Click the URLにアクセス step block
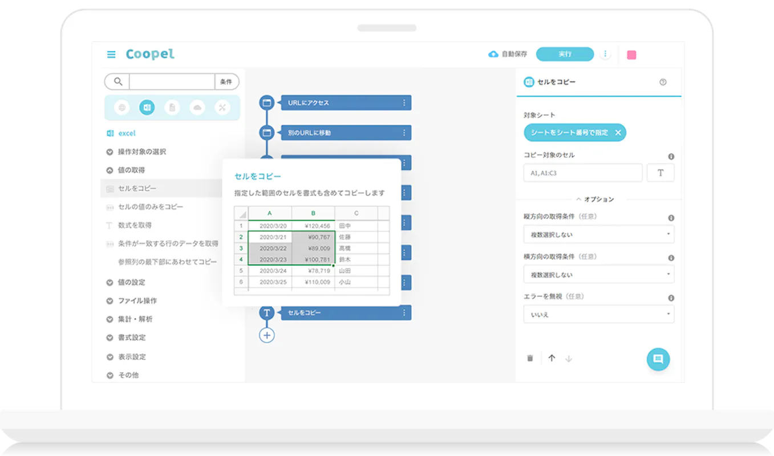The height and width of the screenshot is (456, 774). (346, 103)
